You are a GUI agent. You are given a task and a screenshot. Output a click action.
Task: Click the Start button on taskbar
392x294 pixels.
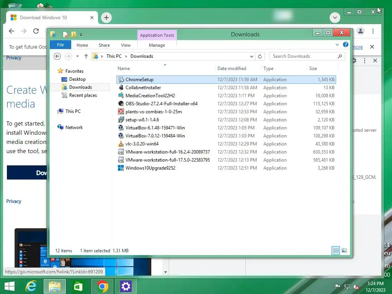point(10,286)
